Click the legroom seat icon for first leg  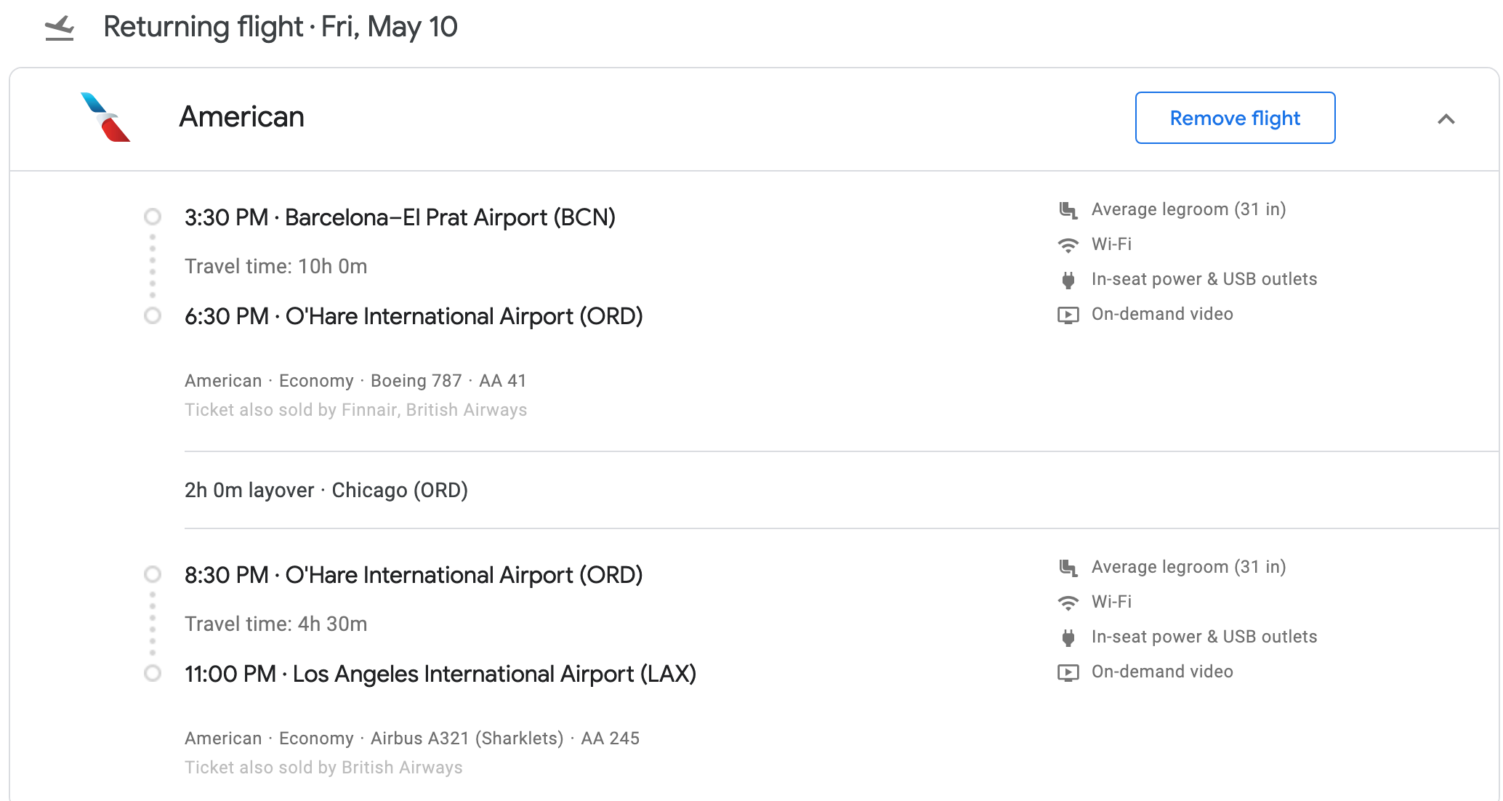tap(1068, 210)
